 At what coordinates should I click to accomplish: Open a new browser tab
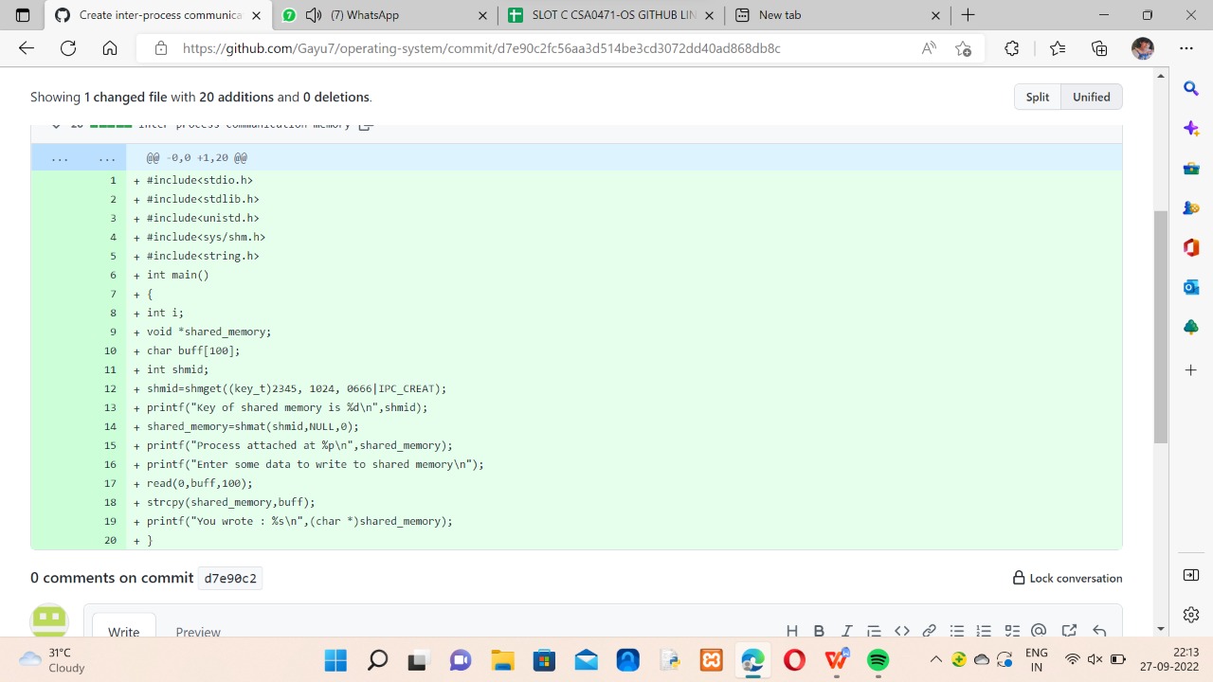pyautogui.click(x=968, y=15)
